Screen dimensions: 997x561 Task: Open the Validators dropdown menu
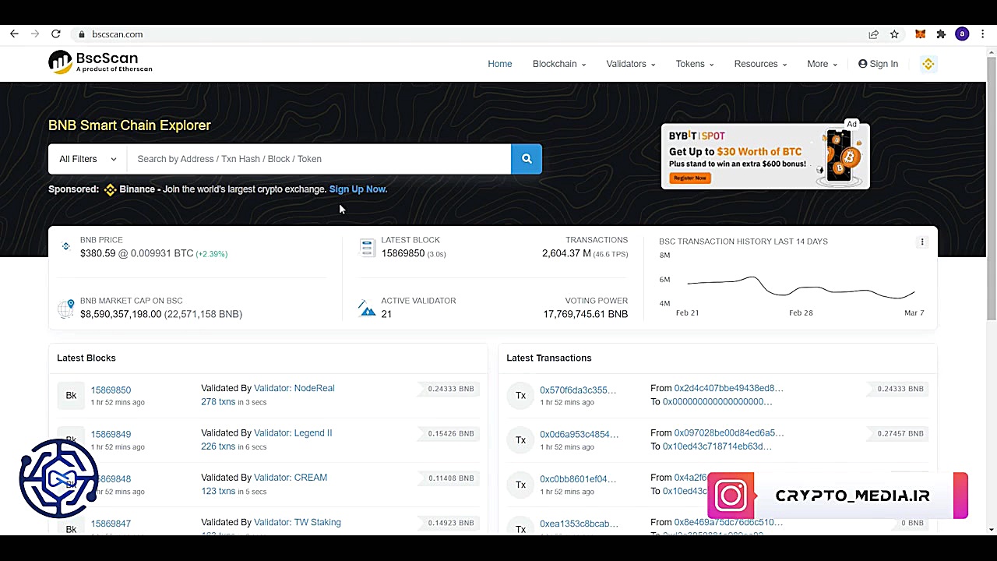[x=630, y=64]
